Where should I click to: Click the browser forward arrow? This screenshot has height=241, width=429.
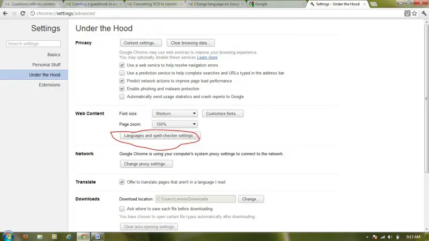[14, 13]
